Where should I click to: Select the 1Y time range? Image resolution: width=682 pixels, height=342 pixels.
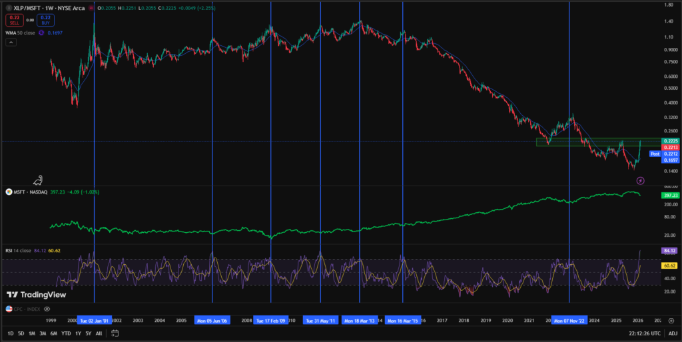click(x=78, y=333)
